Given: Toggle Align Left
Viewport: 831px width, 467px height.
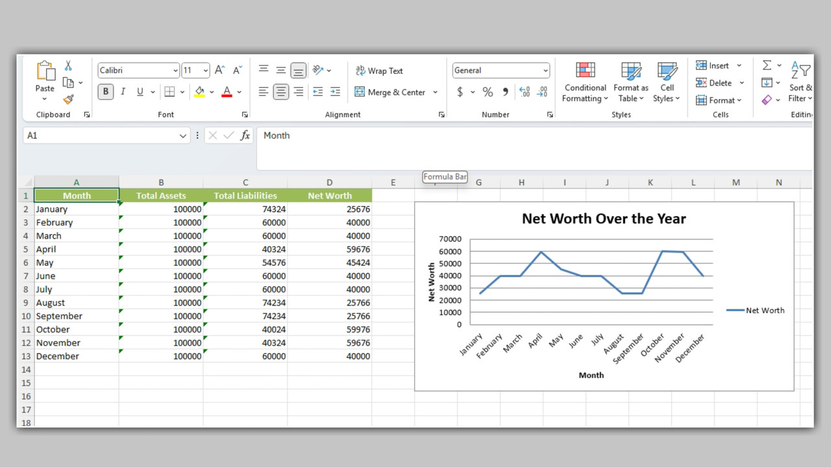Looking at the screenshot, I should (264, 92).
